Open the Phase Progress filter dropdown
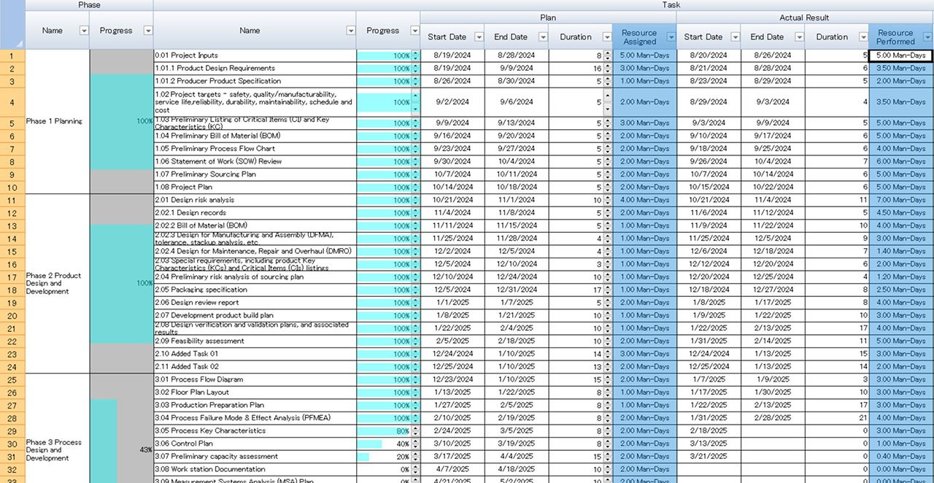This screenshot has height=483, width=934. click(x=148, y=31)
